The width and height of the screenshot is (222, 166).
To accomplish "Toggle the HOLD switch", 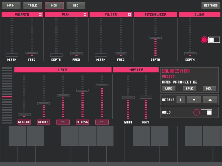I will click(x=206, y=113).
